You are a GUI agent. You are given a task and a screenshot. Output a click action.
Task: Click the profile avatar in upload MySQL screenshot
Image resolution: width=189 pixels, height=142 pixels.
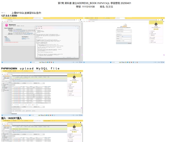[x=74, y=77]
